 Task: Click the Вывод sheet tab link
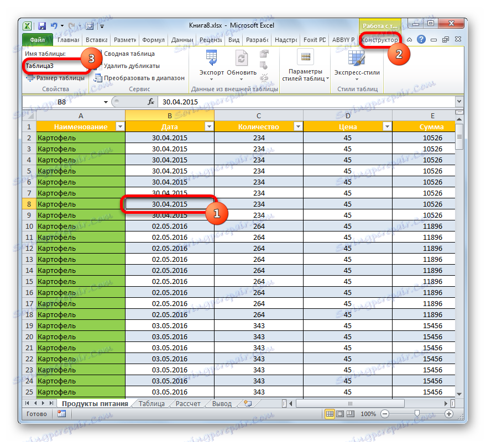click(221, 403)
